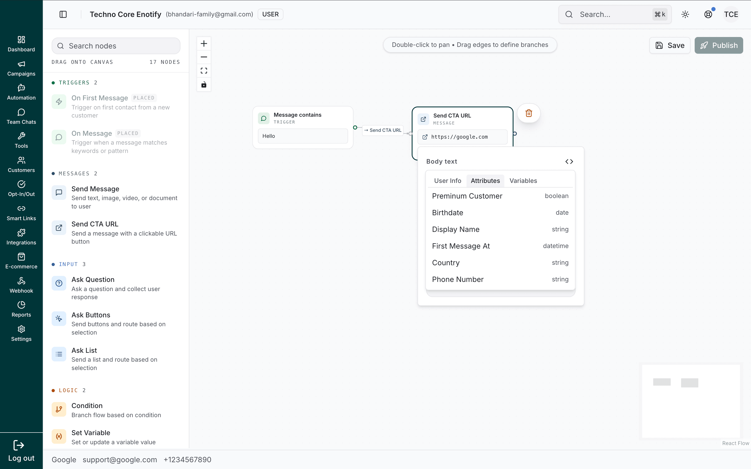Toggle canvas interactivity lock

204,84
